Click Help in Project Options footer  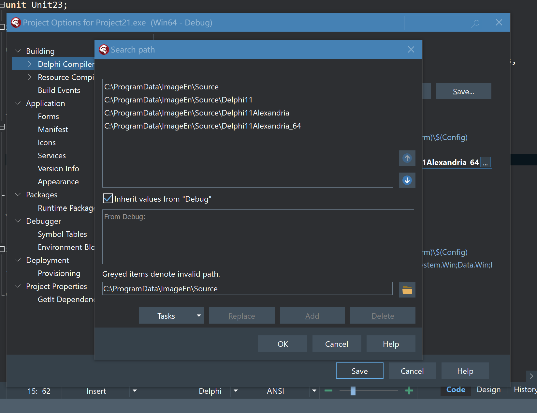[x=465, y=371]
